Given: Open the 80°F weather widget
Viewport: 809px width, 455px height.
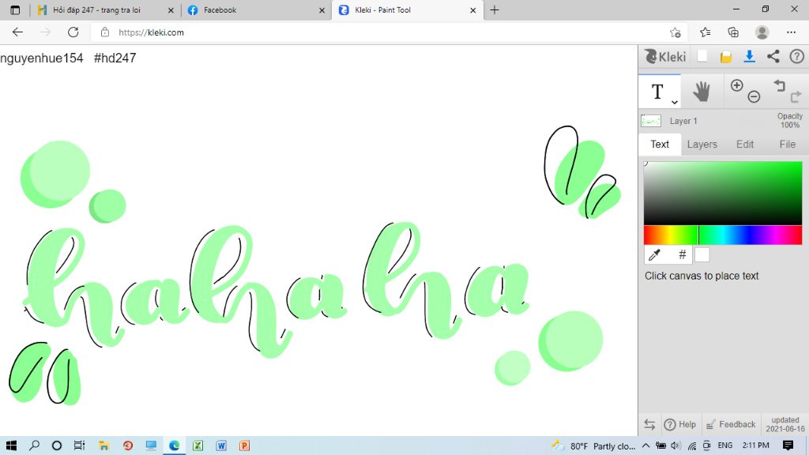Looking at the screenshot, I should (593, 446).
